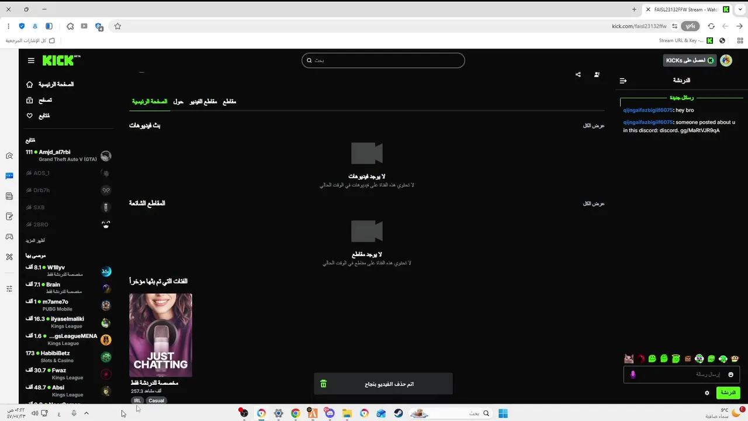Open the all bookmarks folder
Viewport: 748px width, 421px height.
[30, 41]
